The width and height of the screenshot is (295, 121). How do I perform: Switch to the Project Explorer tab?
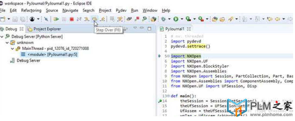tap(45, 29)
